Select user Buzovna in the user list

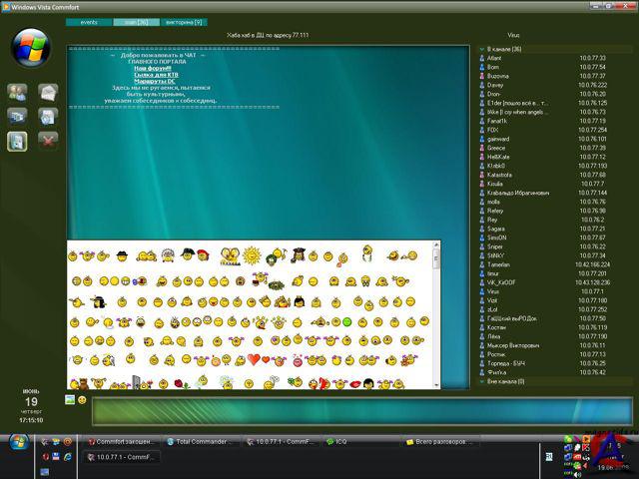tap(499, 76)
